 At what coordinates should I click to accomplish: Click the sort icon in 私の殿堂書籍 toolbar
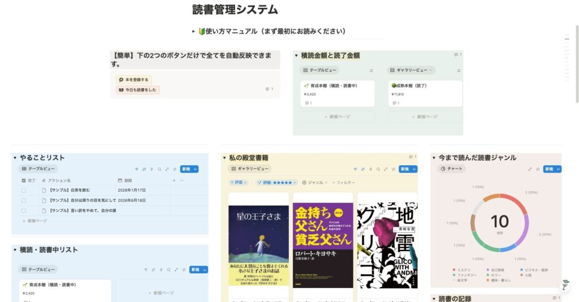pos(362,169)
